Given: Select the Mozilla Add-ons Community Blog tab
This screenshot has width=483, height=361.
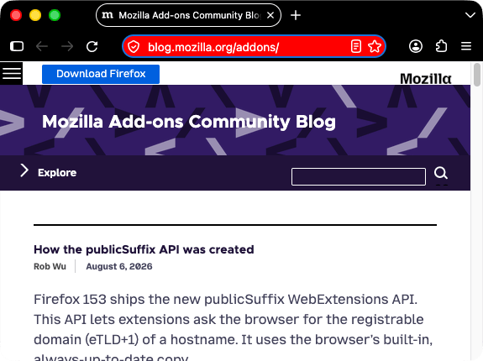Looking at the screenshot, I should click(x=188, y=15).
